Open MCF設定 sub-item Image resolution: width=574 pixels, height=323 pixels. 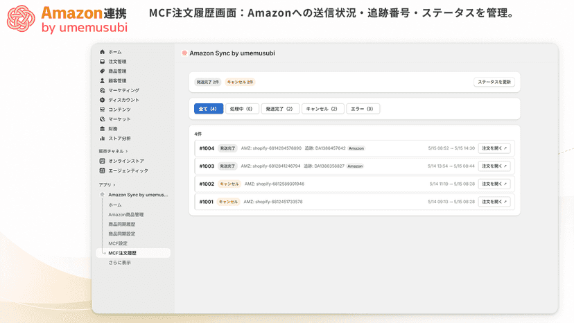[x=118, y=243]
